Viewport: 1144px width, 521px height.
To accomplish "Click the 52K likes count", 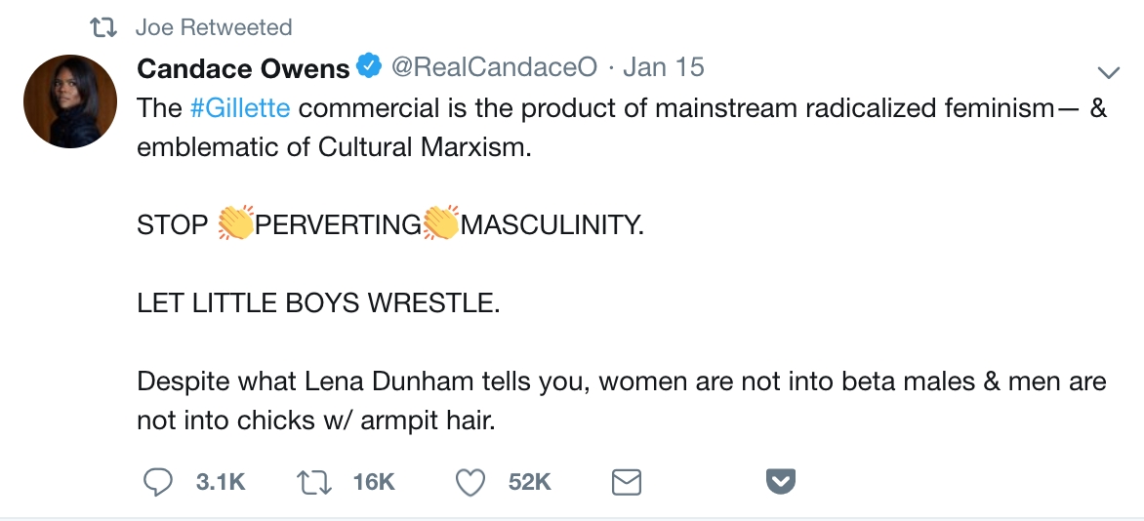I will (530, 481).
